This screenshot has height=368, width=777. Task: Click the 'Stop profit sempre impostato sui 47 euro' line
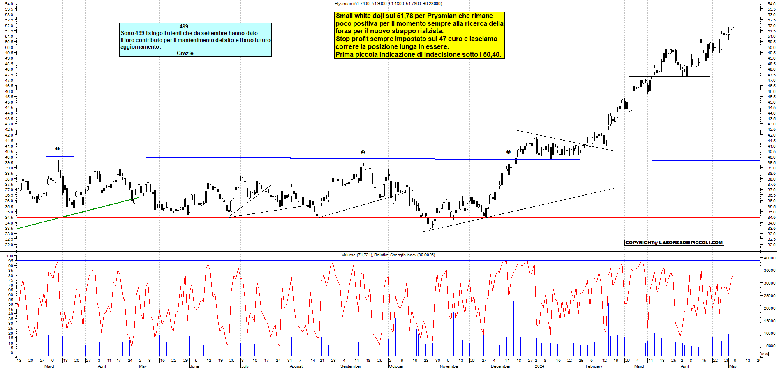[416, 39]
